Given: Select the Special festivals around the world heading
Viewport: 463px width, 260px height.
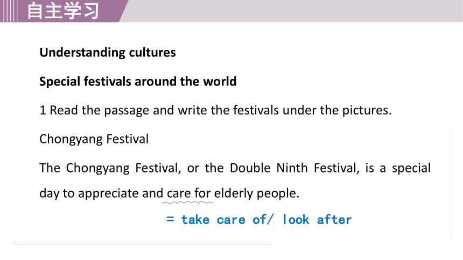Looking at the screenshot, I should [x=138, y=81].
